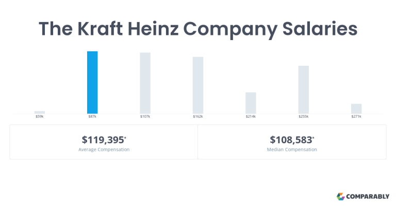Select the tiny $59k bar
Viewport: 396px width, 207px height.
pyautogui.click(x=40, y=112)
